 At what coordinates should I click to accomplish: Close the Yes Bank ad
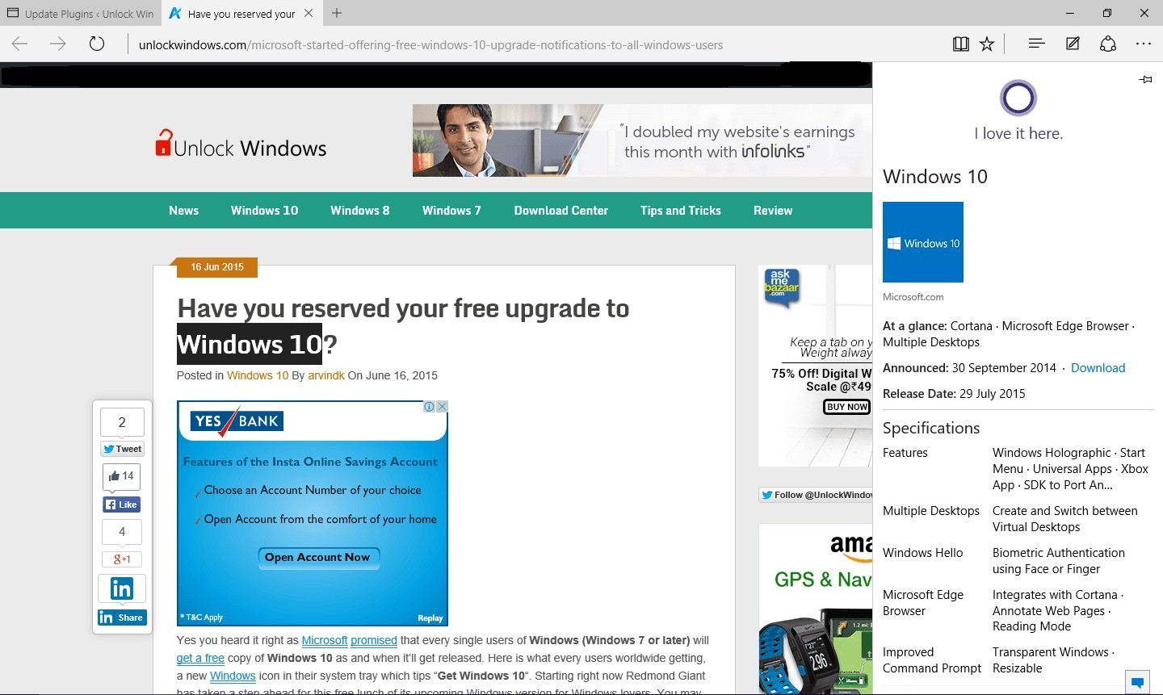pos(442,407)
